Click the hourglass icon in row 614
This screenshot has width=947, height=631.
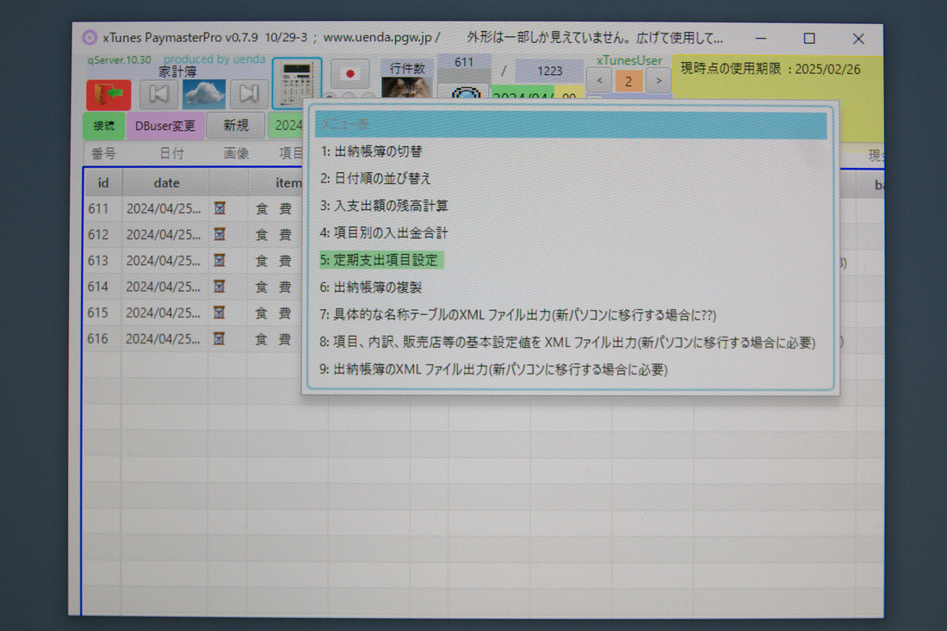click(220, 287)
